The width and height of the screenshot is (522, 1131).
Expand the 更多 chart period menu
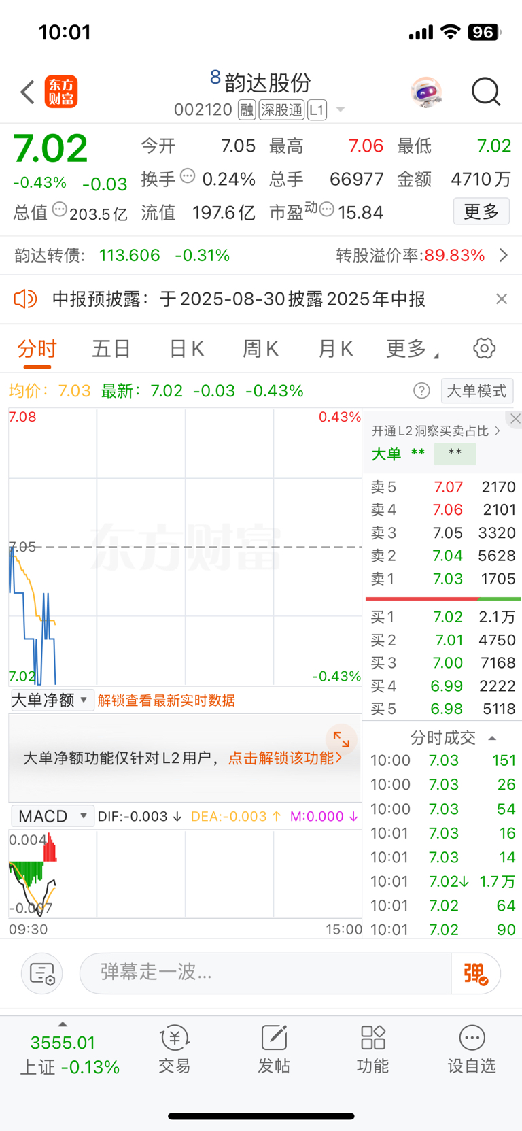click(x=412, y=349)
